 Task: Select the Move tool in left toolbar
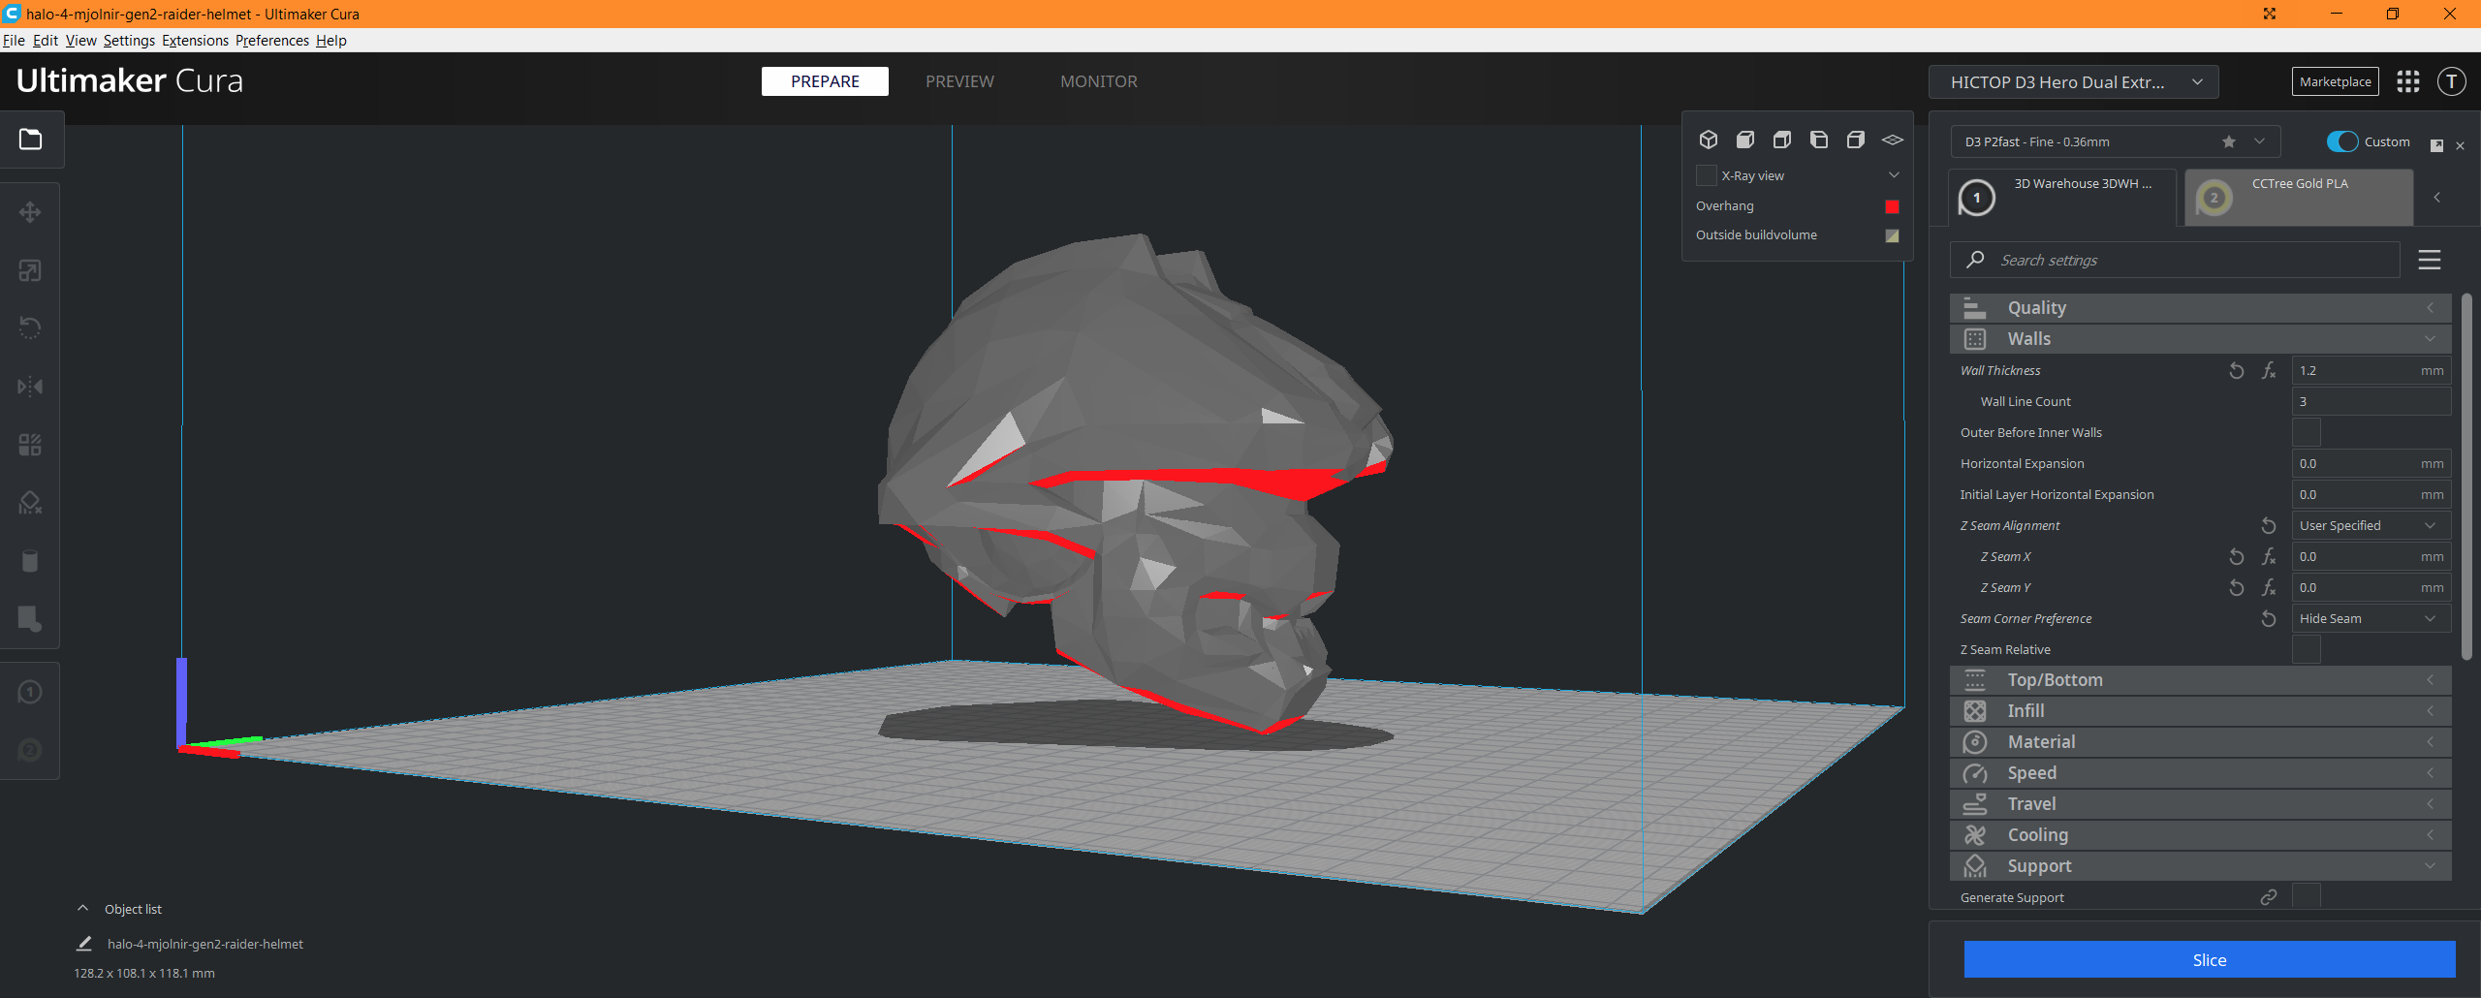coord(30,212)
